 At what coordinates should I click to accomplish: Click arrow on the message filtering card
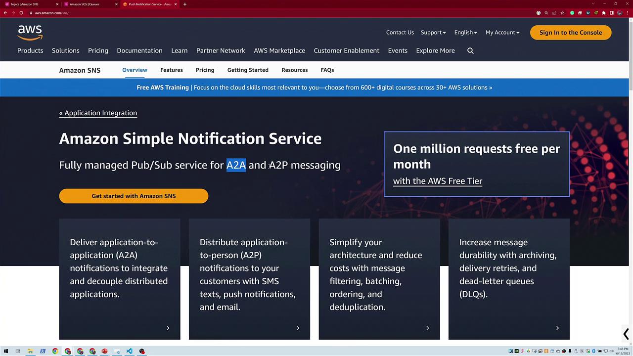[428, 328]
